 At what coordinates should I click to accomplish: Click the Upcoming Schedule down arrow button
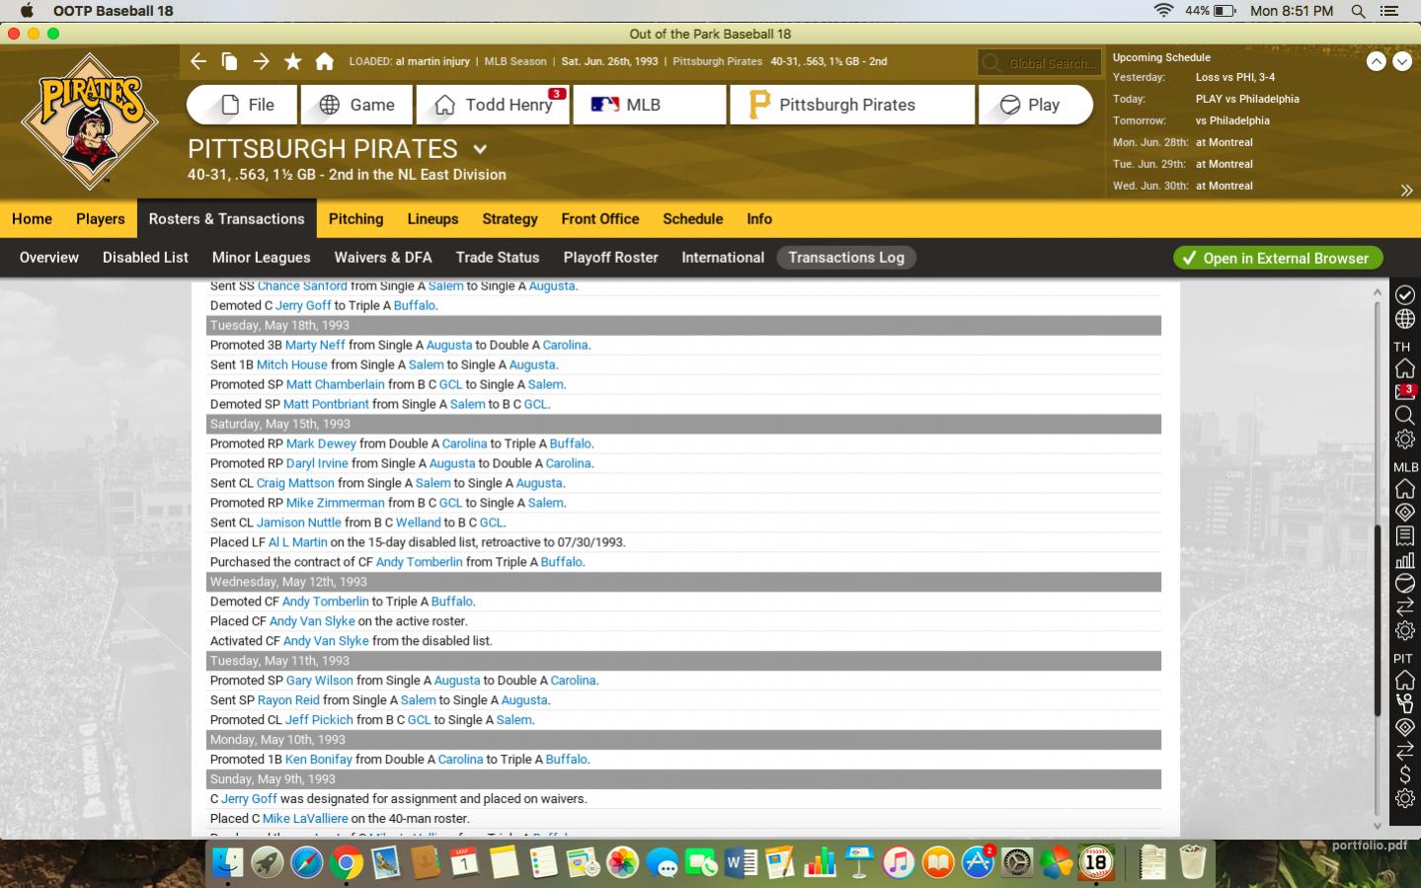(1401, 61)
